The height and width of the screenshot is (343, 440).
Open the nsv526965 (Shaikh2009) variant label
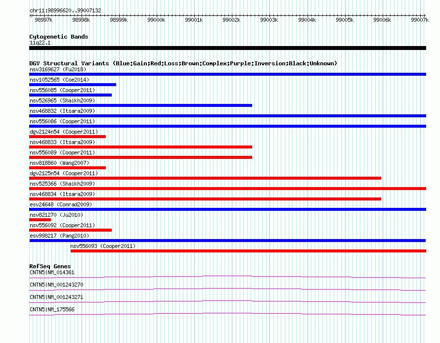[x=62, y=100]
